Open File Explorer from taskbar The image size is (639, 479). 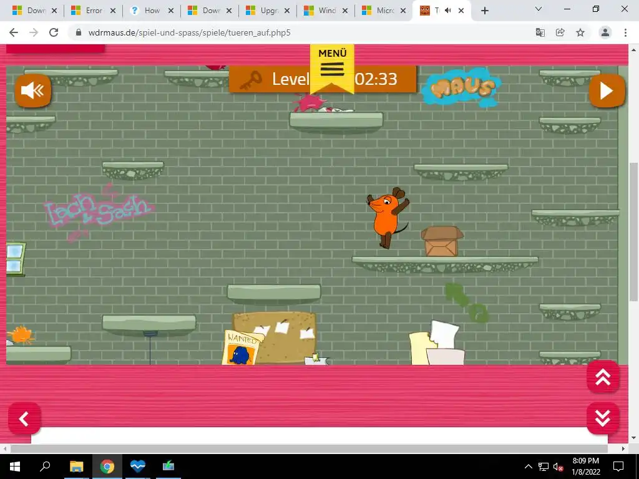tap(76, 467)
